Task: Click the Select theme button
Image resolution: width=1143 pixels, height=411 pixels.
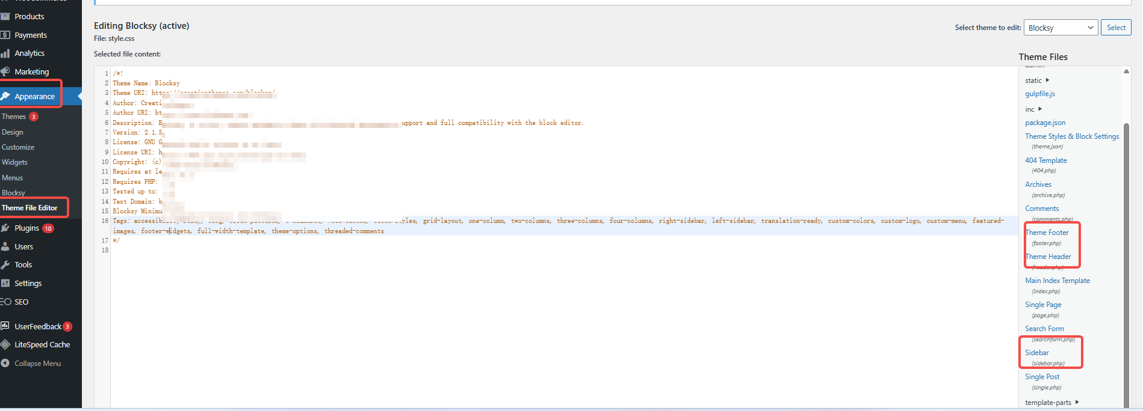Action: [x=1116, y=28]
